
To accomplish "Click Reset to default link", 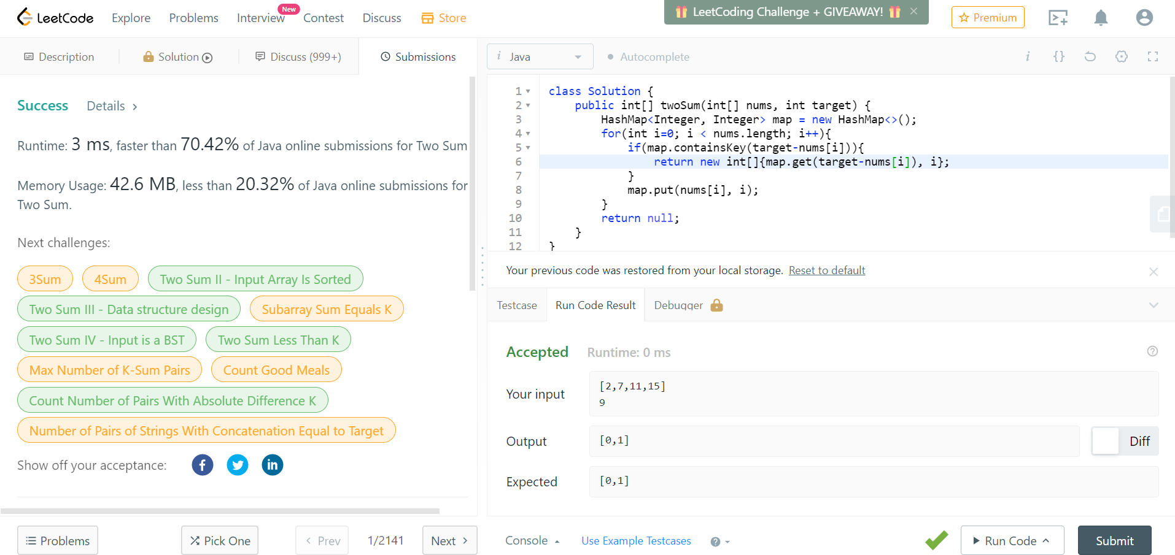I will pyautogui.click(x=827, y=270).
